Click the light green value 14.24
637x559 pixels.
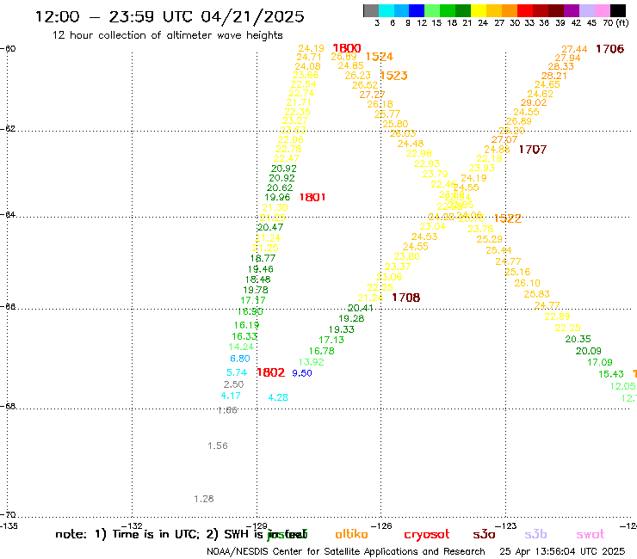click(241, 347)
